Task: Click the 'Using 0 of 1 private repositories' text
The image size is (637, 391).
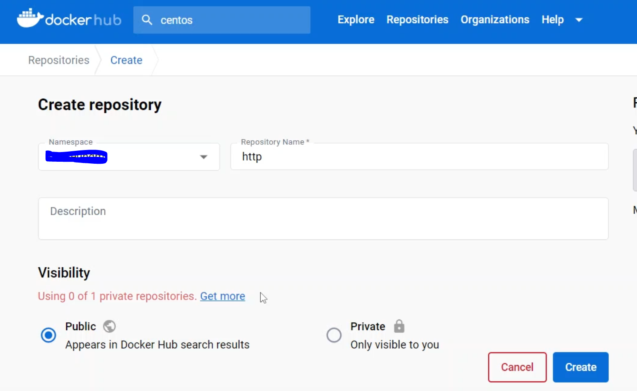Action: pyautogui.click(x=117, y=296)
